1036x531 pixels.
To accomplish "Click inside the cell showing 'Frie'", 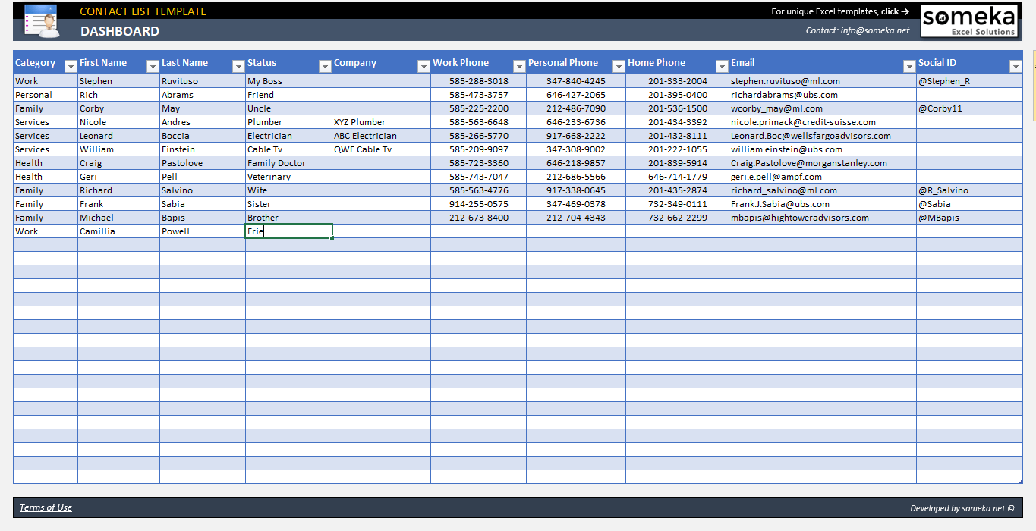I will [288, 231].
